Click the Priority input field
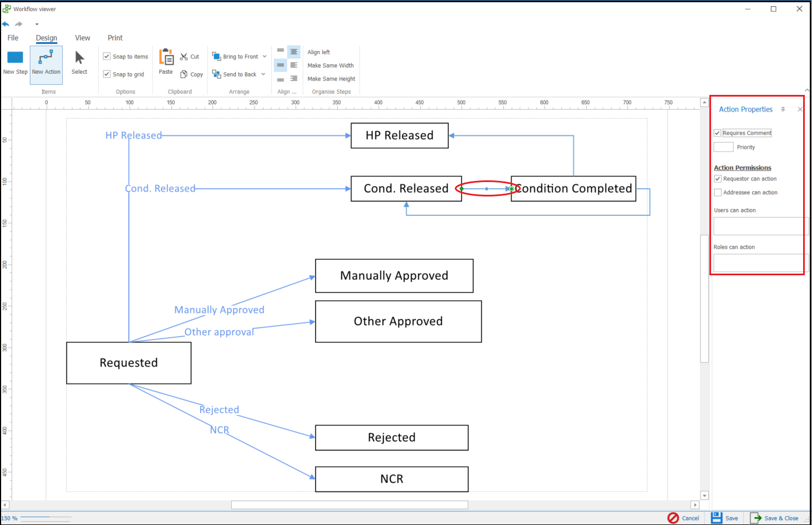Viewport: 812px width, 525px height. point(723,147)
